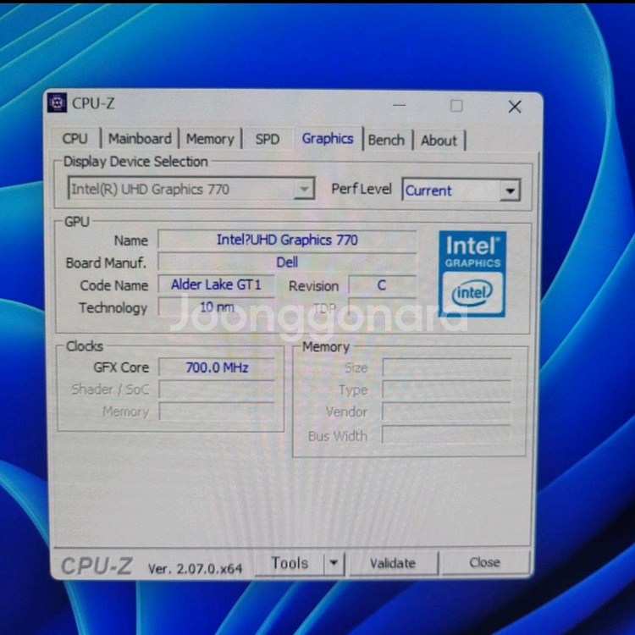The height and width of the screenshot is (635, 635).
Task: Close the CPU-Z window with X
Action: point(514,107)
